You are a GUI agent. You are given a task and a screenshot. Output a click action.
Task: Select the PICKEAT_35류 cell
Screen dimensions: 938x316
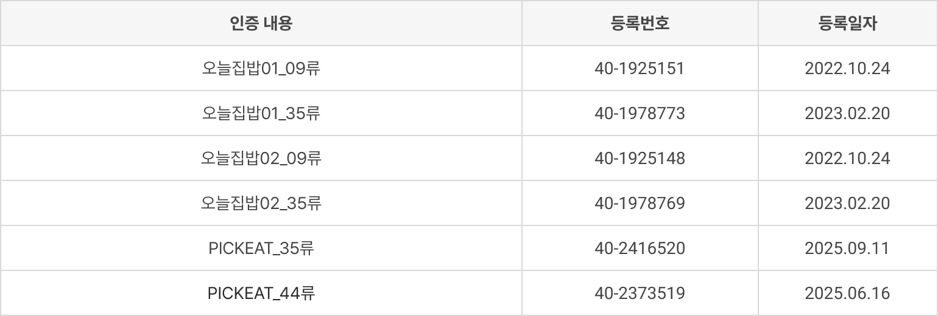pyautogui.click(x=261, y=249)
